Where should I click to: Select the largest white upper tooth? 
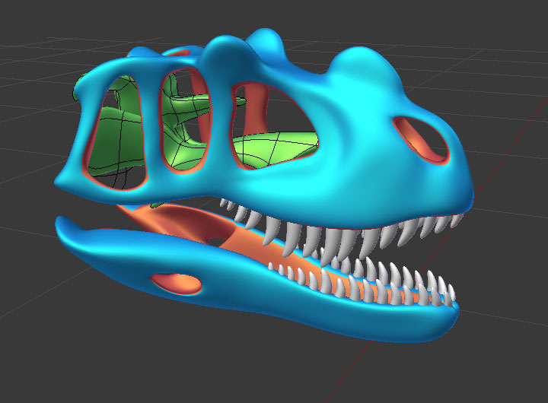330,246
